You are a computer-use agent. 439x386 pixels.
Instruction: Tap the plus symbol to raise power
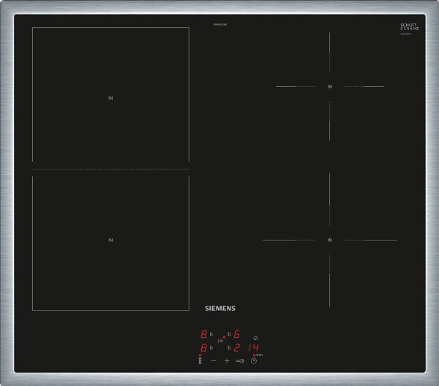pyautogui.click(x=227, y=361)
